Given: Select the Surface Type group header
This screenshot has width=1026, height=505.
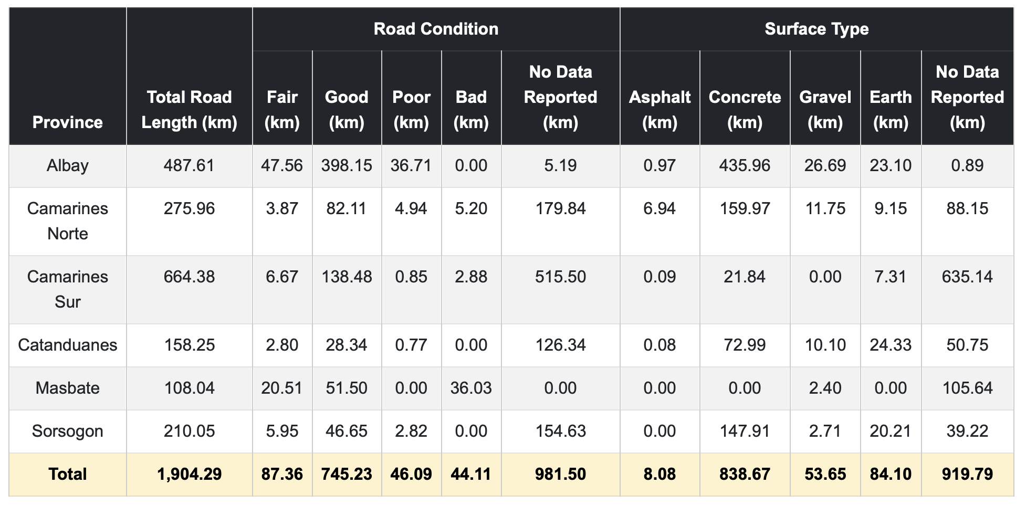Looking at the screenshot, I should [x=816, y=29].
